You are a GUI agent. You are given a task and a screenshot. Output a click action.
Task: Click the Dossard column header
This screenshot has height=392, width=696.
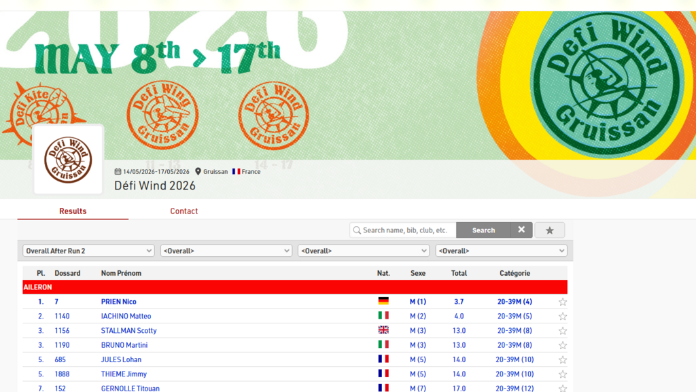click(x=67, y=273)
